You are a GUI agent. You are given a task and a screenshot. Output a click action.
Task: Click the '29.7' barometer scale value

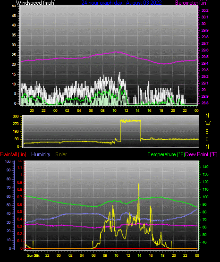pos(205,43)
